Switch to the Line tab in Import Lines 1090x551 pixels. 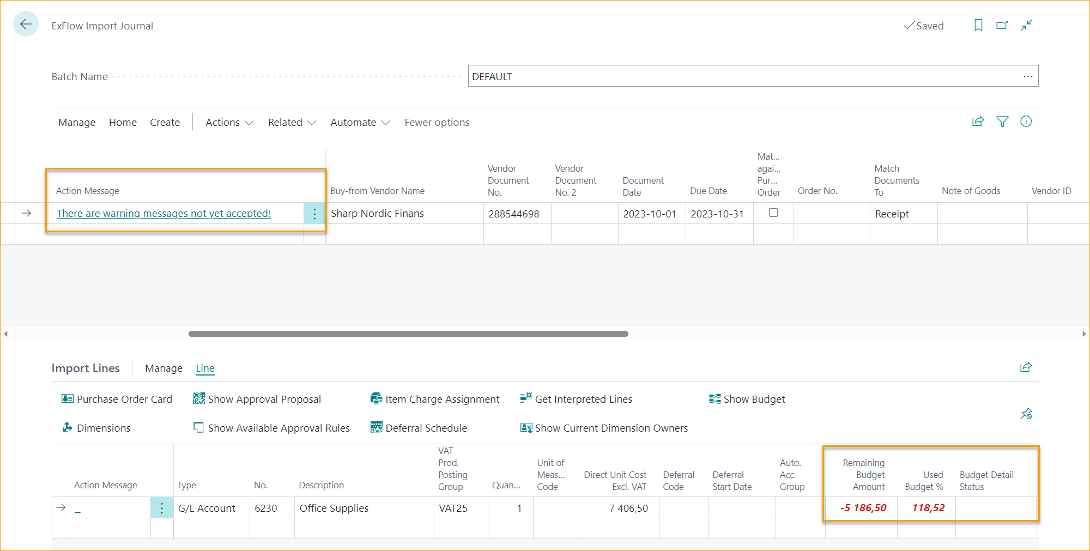tap(205, 368)
